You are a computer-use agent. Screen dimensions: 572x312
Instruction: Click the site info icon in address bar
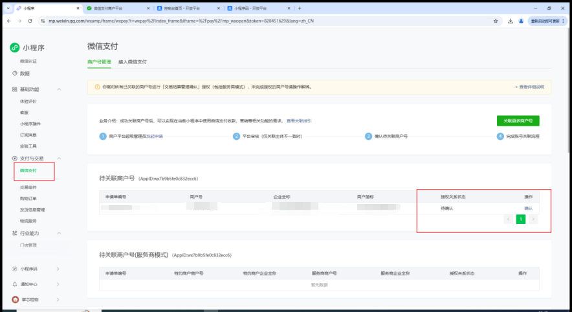[x=43, y=21]
